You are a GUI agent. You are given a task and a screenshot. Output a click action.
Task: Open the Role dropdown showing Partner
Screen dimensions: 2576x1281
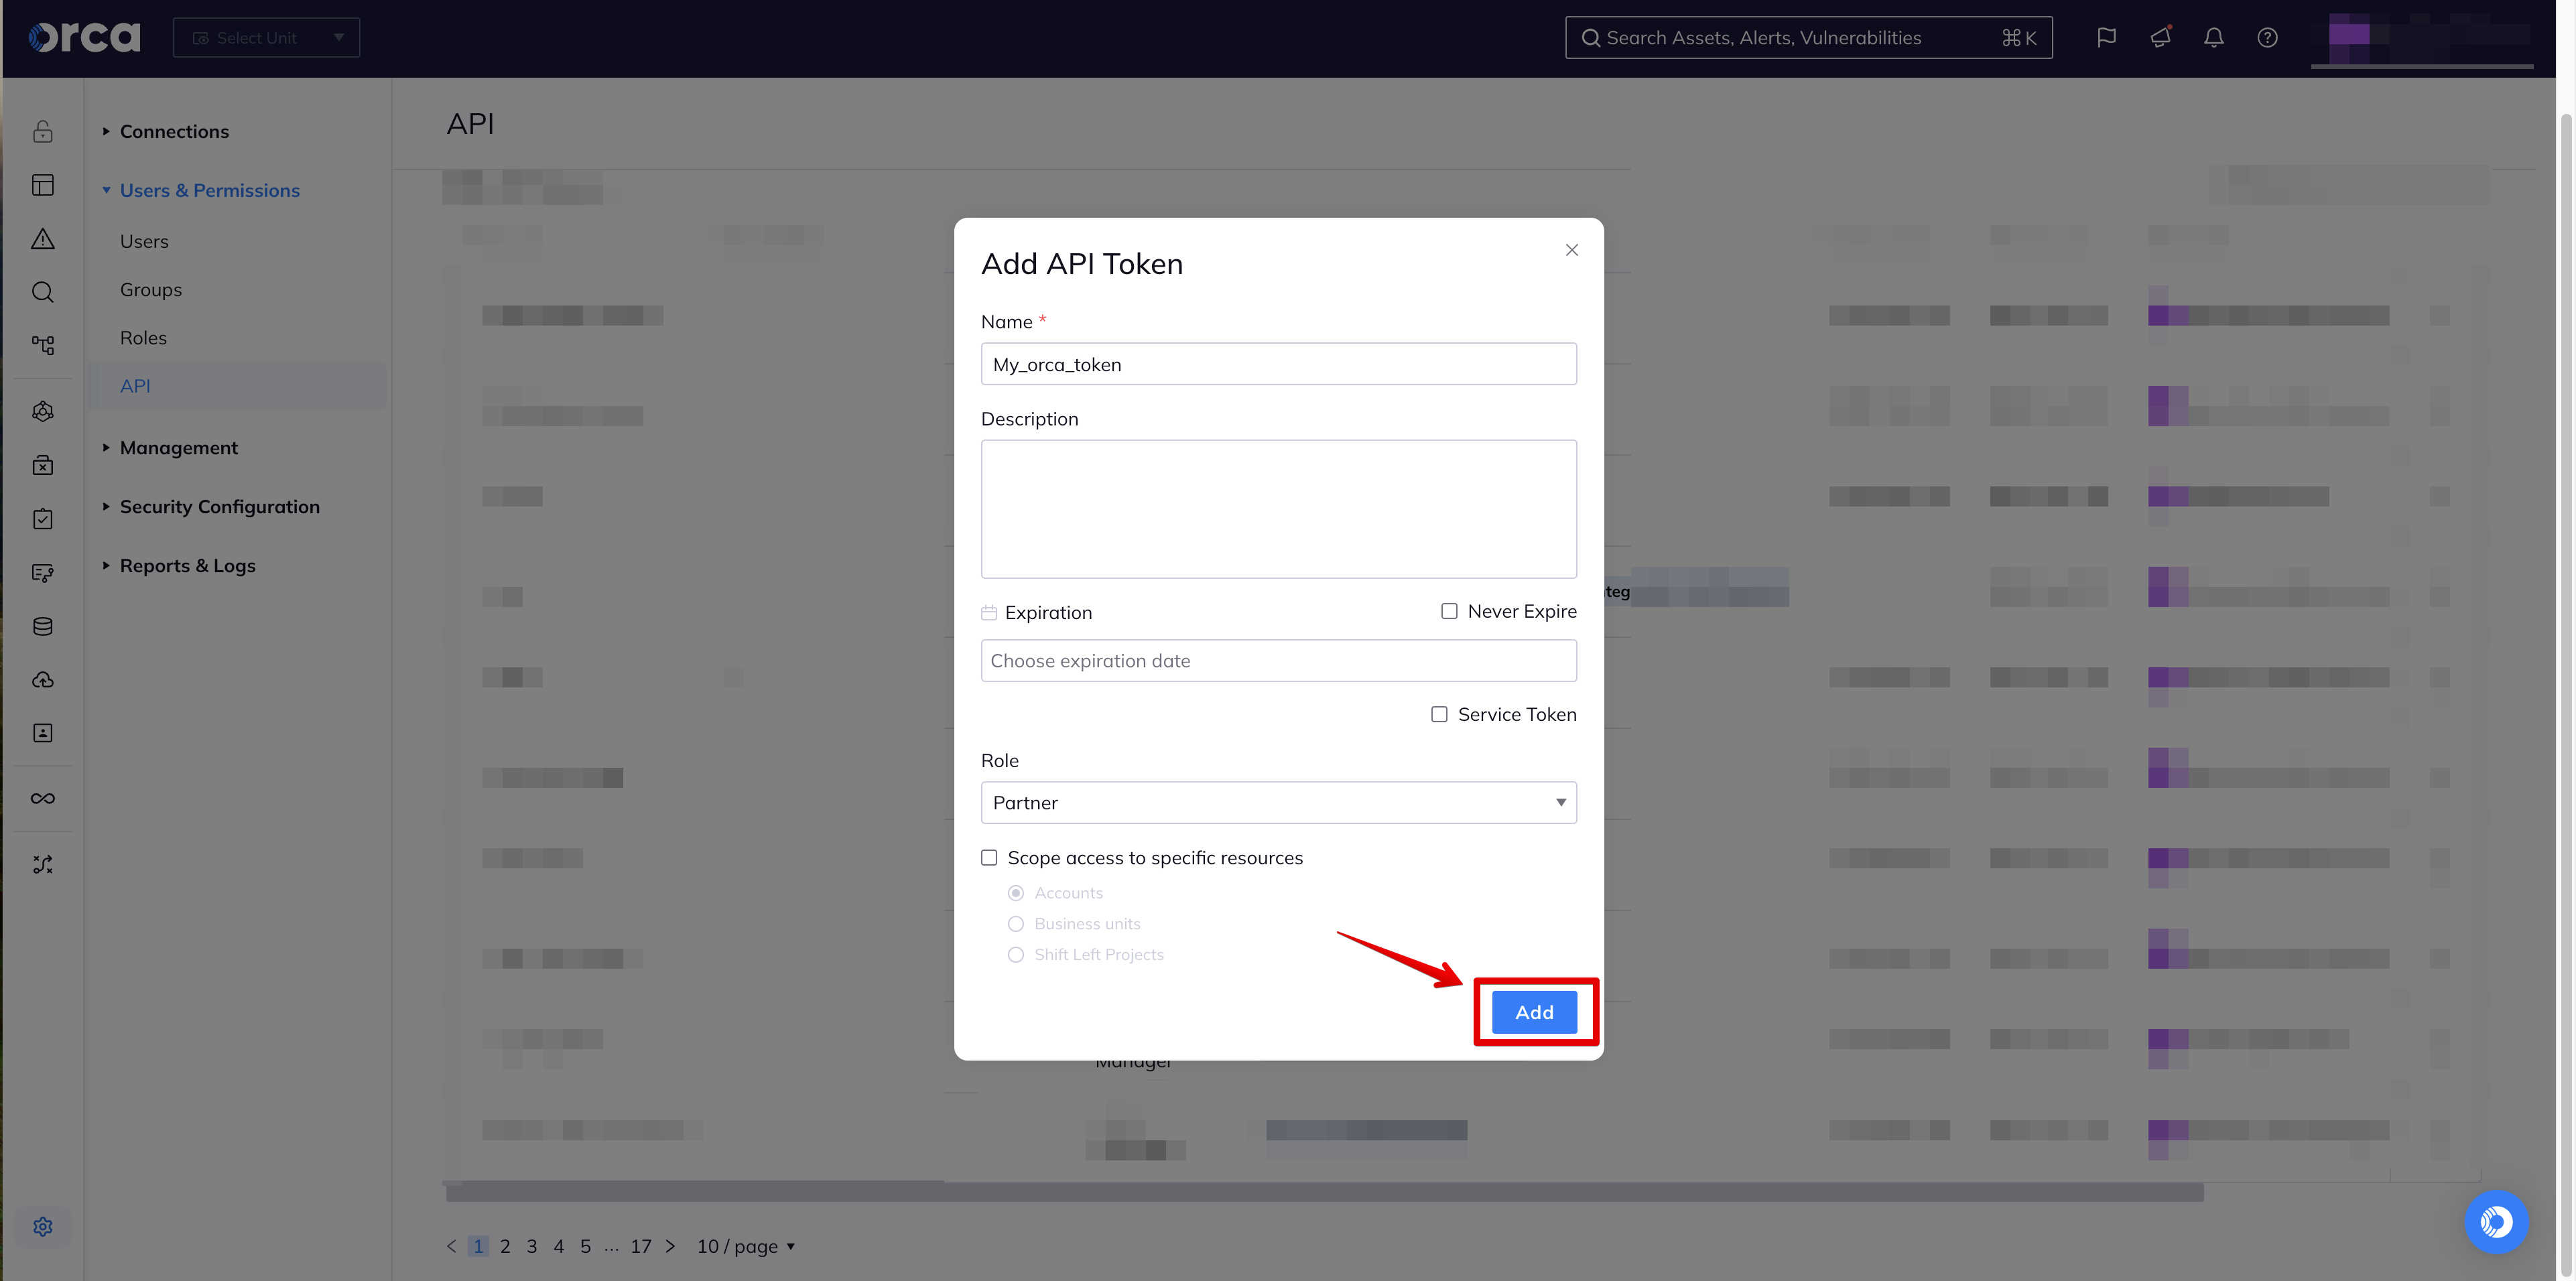pos(1278,802)
